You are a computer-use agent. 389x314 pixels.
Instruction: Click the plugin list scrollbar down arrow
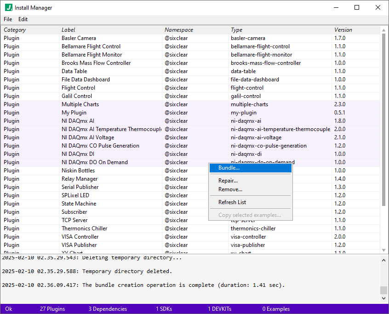[383, 250]
